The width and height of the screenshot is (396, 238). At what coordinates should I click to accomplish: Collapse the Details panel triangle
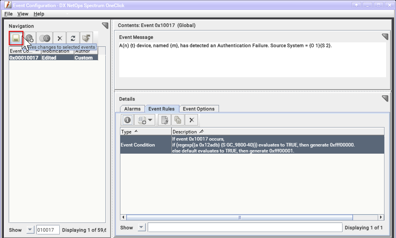pyautogui.click(x=385, y=99)
